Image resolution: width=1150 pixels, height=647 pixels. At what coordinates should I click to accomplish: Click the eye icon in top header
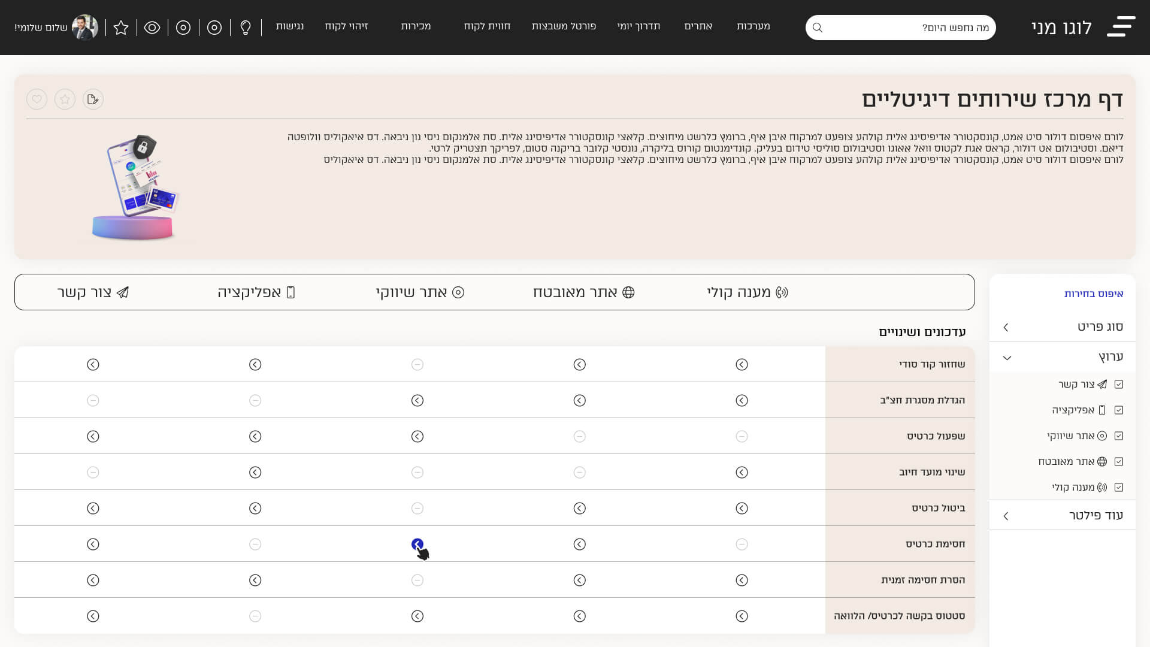(x=152, y=28)
